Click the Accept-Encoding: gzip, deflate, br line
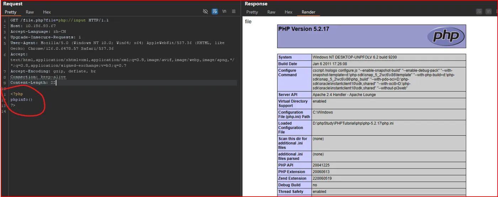498x197 pixels. click(53, 71)
